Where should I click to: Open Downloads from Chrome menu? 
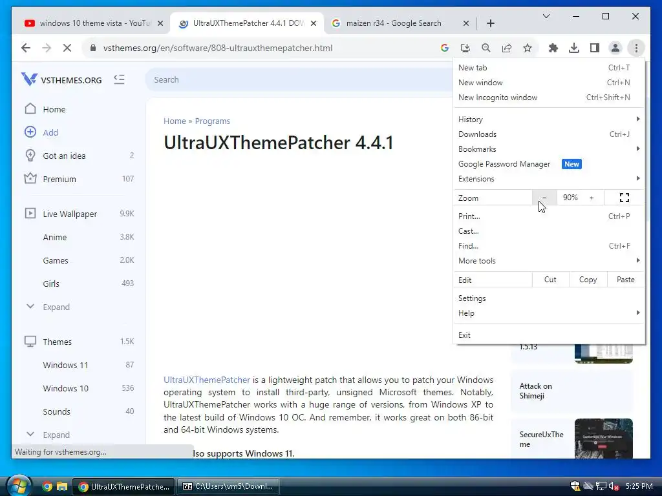click(x=549, y=134)
